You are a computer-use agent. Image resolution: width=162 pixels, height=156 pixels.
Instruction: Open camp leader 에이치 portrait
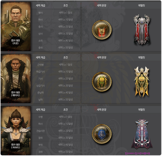tap(16, 79)
